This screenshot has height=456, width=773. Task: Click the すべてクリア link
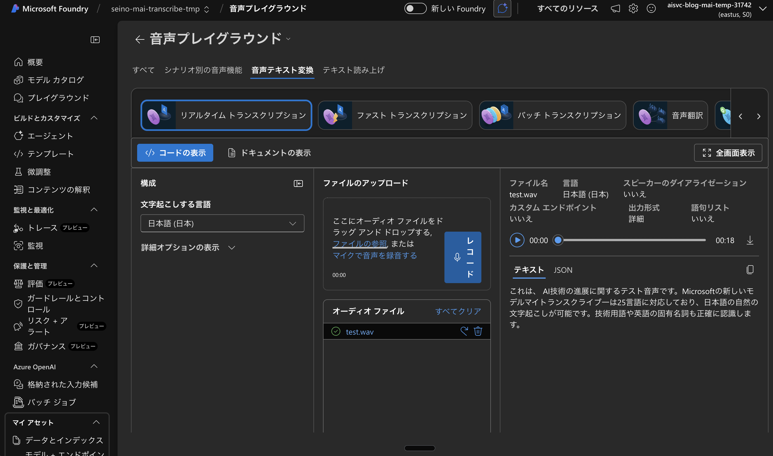pos(458,311)
